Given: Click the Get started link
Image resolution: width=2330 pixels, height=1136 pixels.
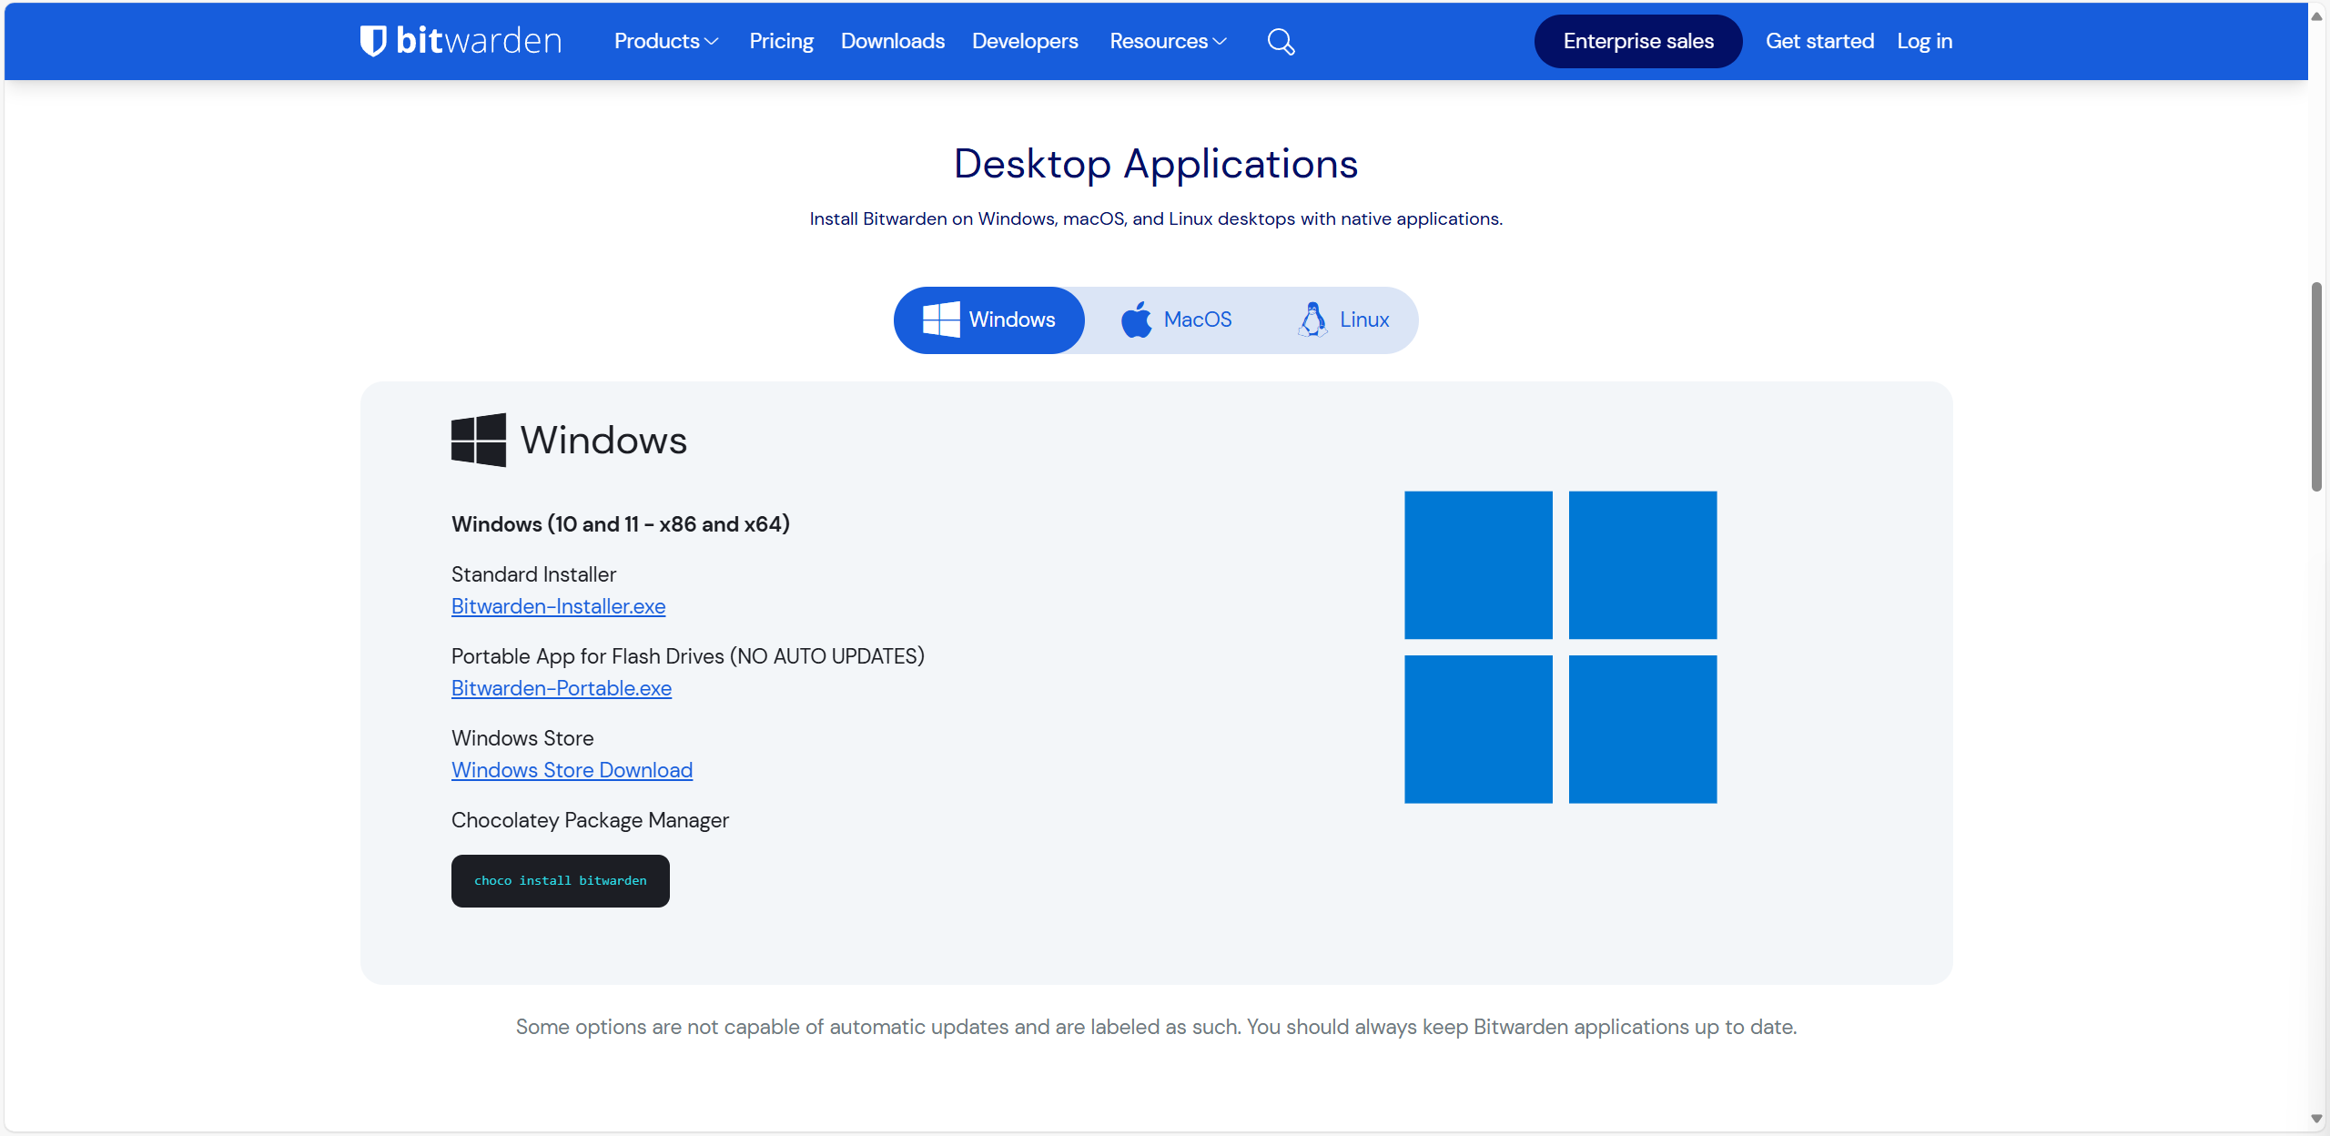Looking at the screenshot, I should coord(1819,41).
